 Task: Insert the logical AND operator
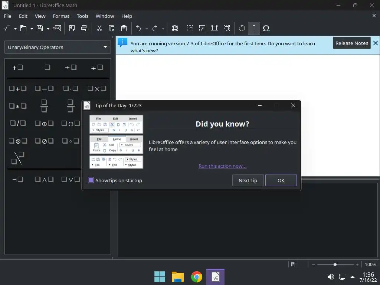click(44, 180)
